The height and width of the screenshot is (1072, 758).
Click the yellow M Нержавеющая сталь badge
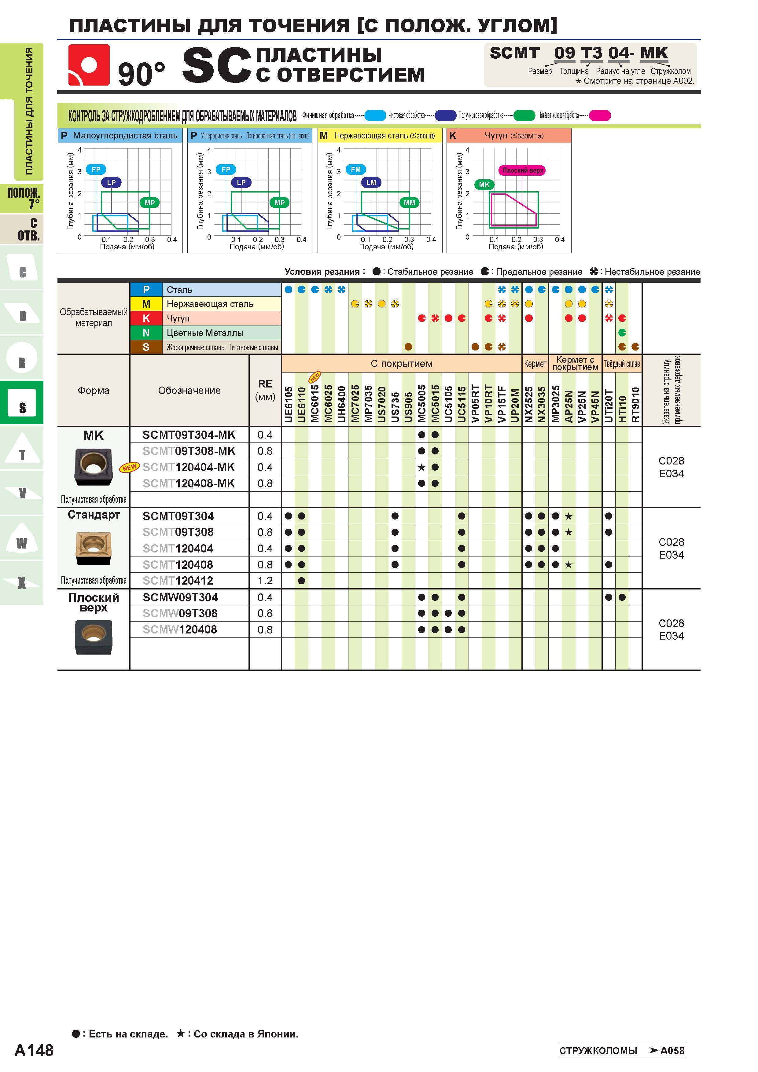(x=146, y=304)
